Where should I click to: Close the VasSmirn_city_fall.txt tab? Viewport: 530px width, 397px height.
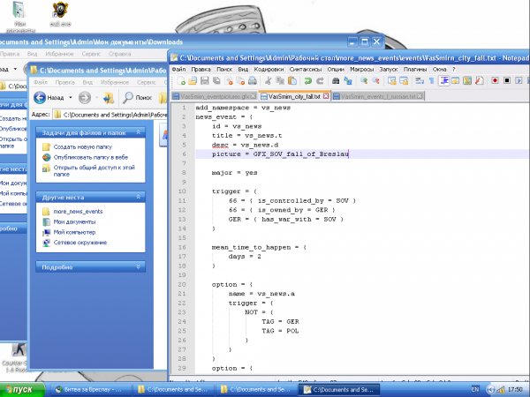click(x=325, y=94)
